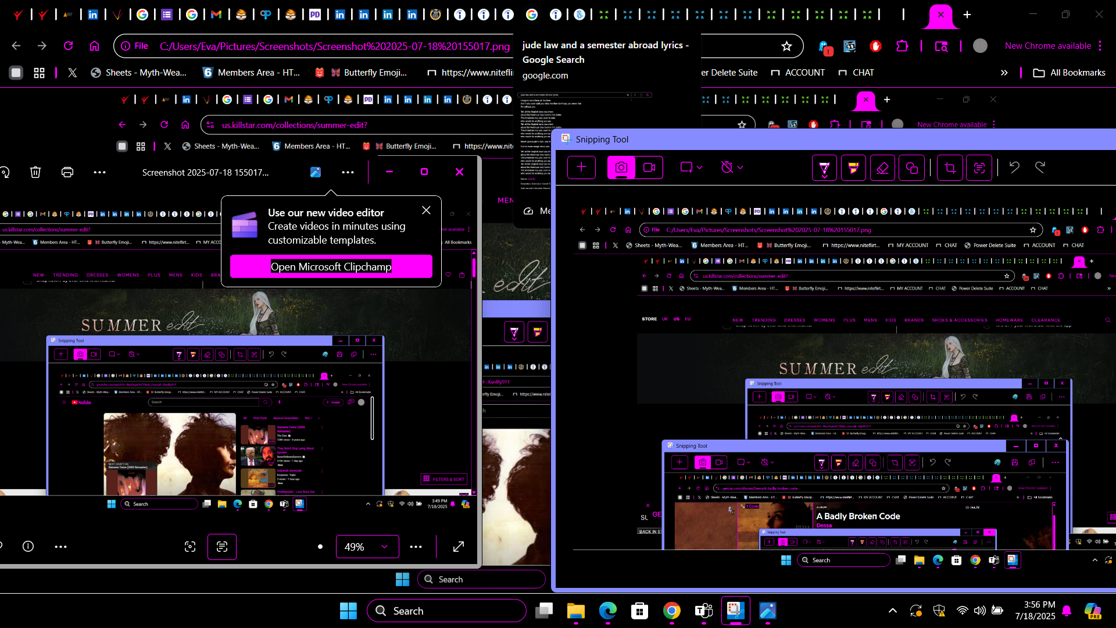Open the X bookmark in top bookmarks bar
1116x628 pixels.
[72, 73]
